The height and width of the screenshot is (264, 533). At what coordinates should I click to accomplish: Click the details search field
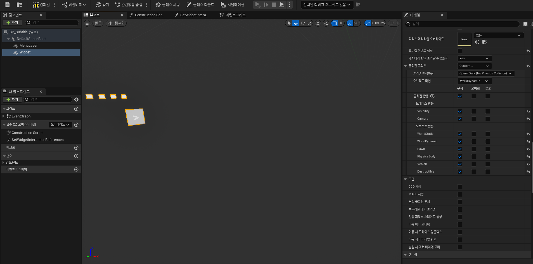tap(462, 24)
